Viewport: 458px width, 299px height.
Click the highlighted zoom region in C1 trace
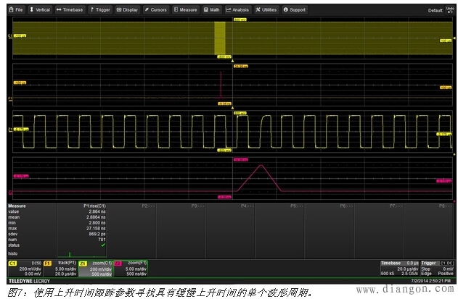coord(221,37)
